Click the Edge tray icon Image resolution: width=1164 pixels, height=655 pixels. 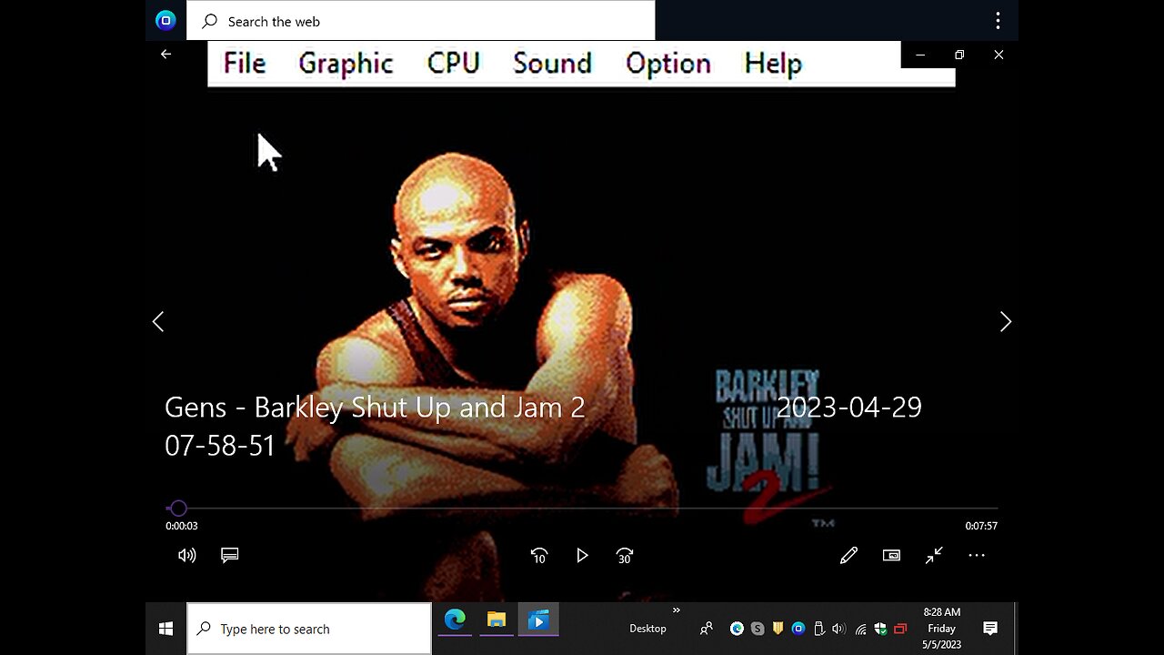click(737, 629)
